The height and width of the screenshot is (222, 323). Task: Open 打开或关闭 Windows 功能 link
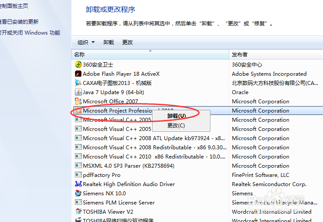click(x=30, y=33)
